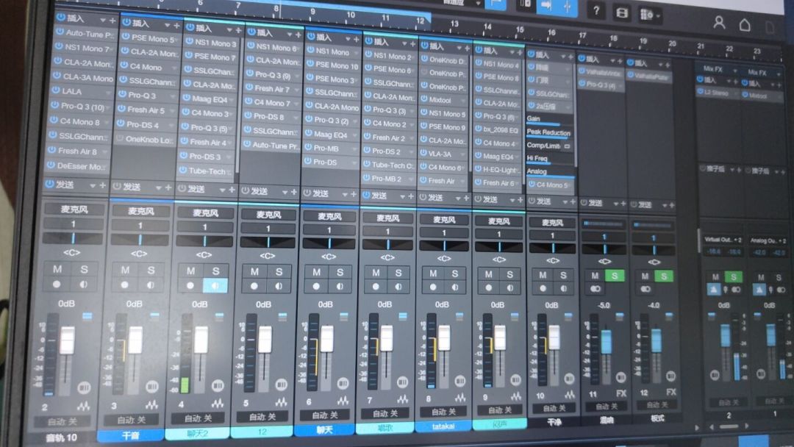
Task: Open the LALA plugin dropdown arrow
Action: click(108, 93)
